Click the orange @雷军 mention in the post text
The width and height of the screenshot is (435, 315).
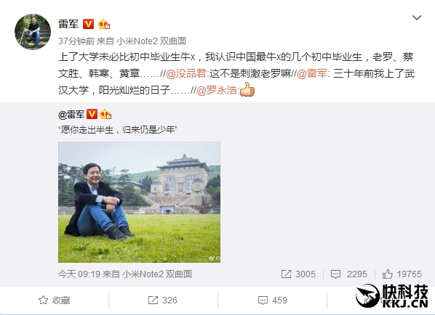[x=312, y=74]
